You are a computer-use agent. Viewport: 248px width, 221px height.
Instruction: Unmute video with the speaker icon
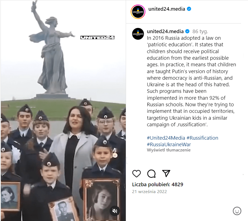[115, 211]
